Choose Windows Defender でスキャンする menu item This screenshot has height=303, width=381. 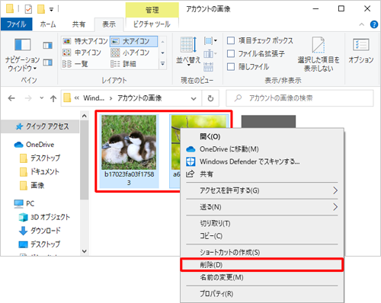tap(262, 161)
